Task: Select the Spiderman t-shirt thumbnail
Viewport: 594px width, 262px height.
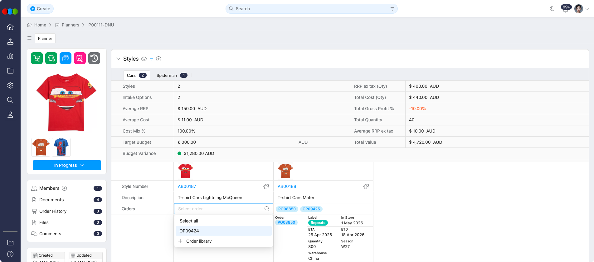Action: point(61,147)
